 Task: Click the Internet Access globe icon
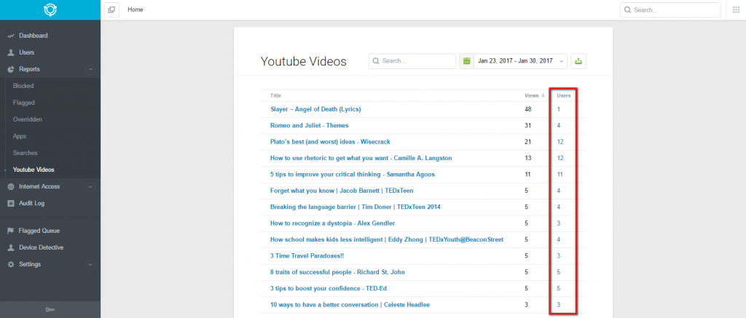pos(10,187)
